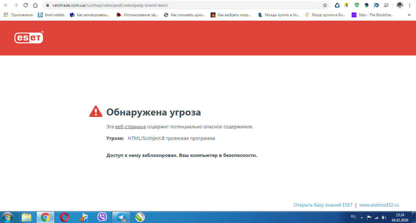Viewport: 416px width, 223px height.
Task: Open the browser home page
Action: (35, 5)
